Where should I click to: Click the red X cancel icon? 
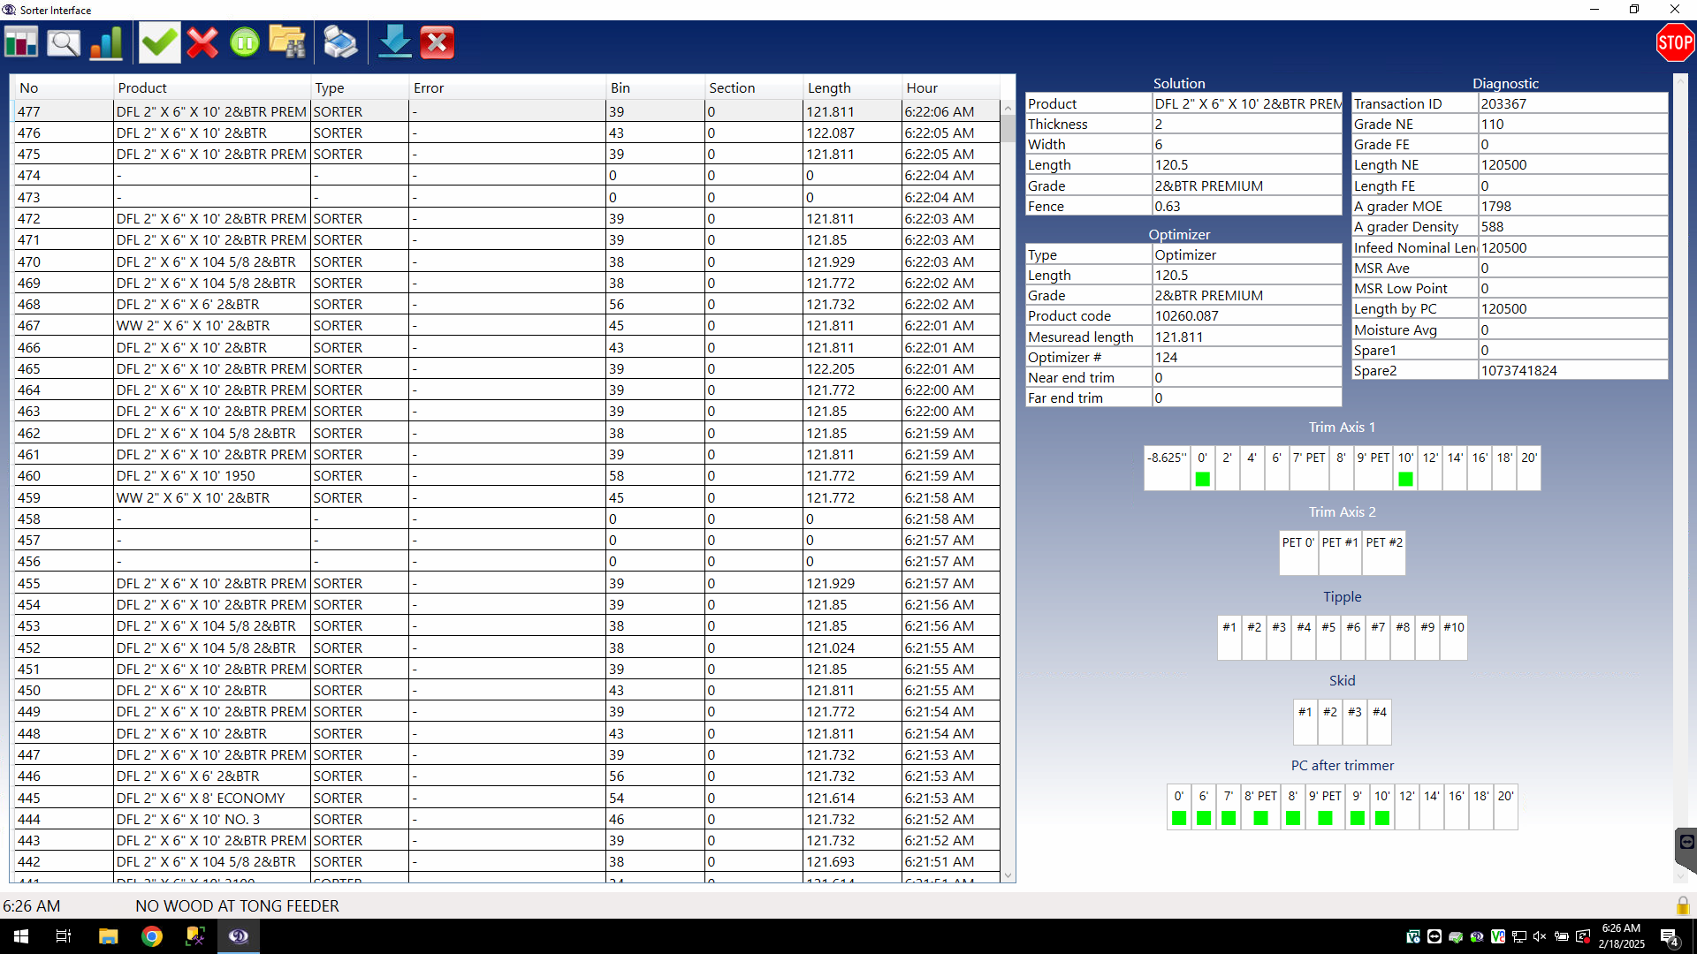[x=202, y=42]
